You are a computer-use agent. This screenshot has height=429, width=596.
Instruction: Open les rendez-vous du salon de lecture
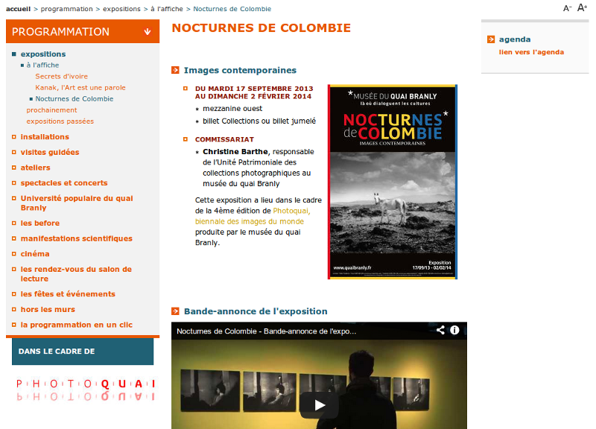click(x=76, y=274)
